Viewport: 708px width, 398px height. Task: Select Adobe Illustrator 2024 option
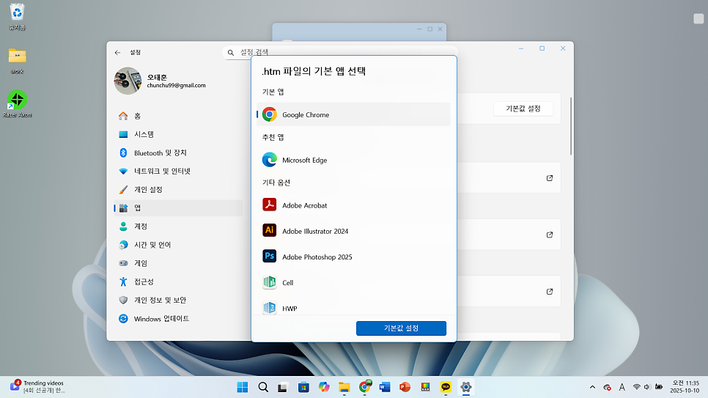point(353,231)
